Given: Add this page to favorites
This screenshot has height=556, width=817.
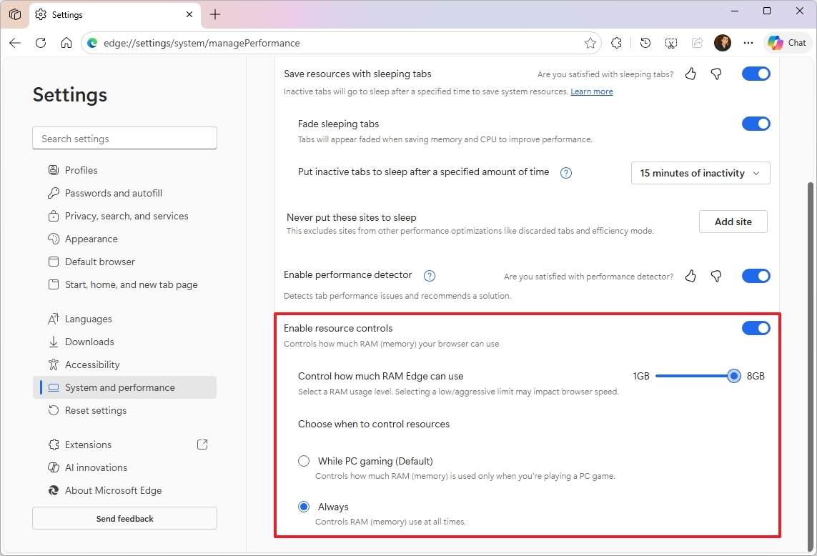Looking at the screenshot, I should point(590,42).
